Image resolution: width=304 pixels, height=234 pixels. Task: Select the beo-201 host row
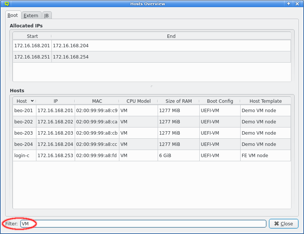24,111
